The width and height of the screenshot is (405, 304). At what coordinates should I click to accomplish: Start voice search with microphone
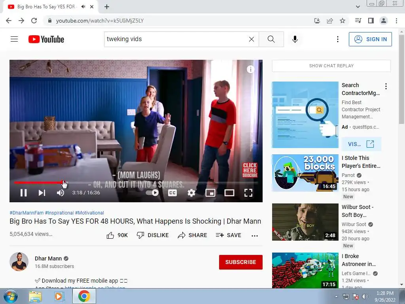coord(295,39)
